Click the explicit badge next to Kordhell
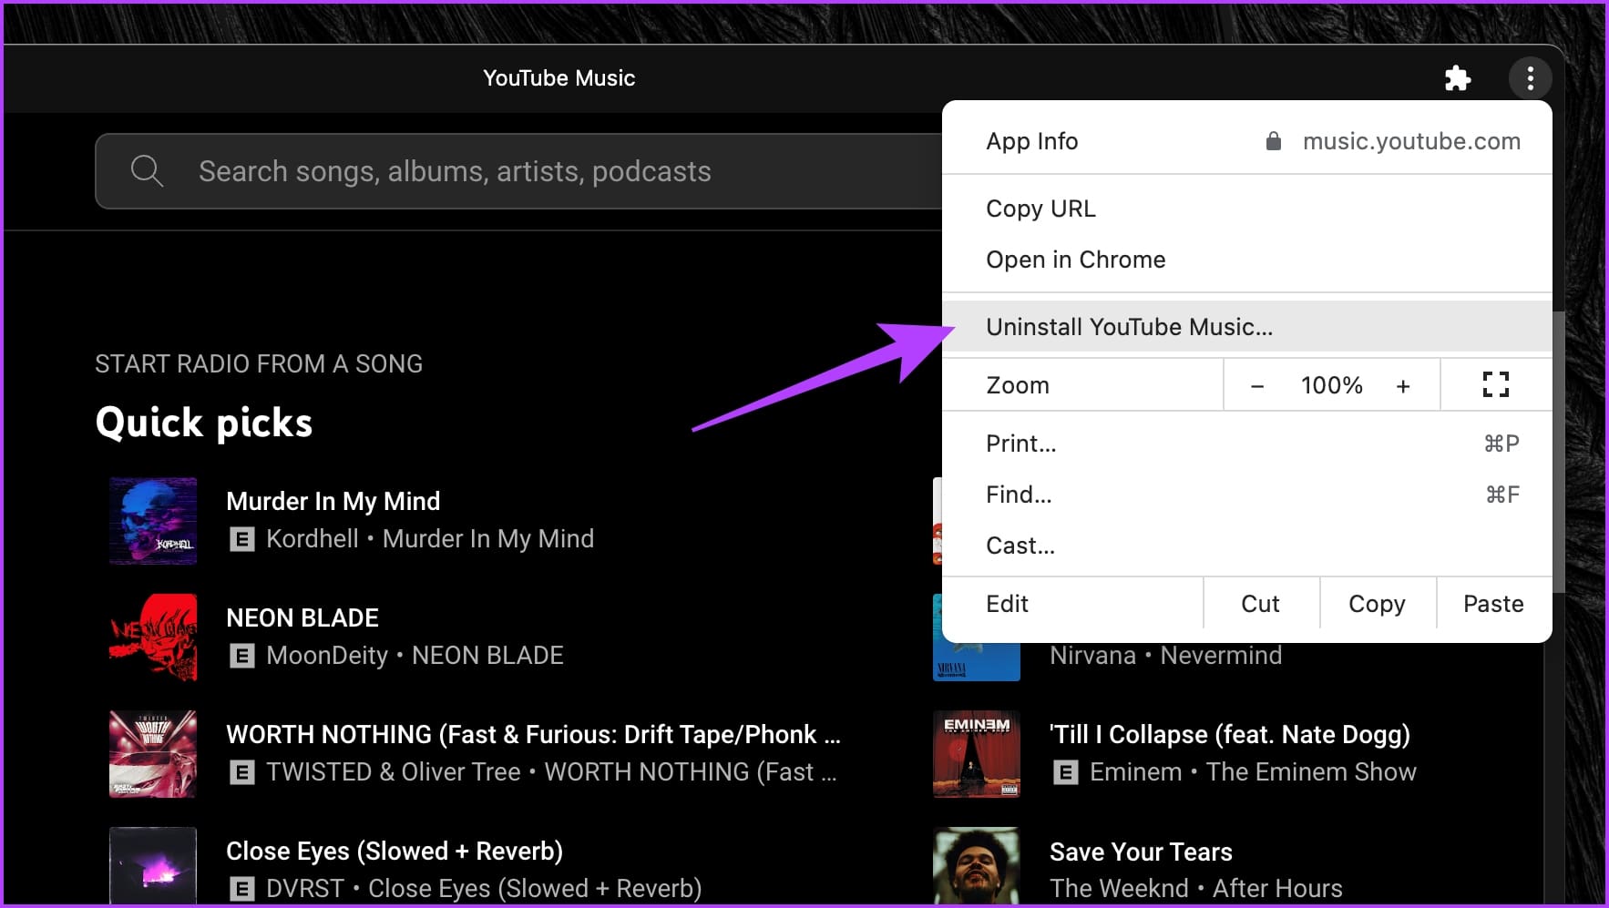This screenshot has width=1609, height=908. (x=241, y=538)
